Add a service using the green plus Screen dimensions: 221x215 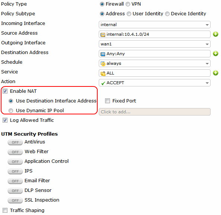[215, 73]
